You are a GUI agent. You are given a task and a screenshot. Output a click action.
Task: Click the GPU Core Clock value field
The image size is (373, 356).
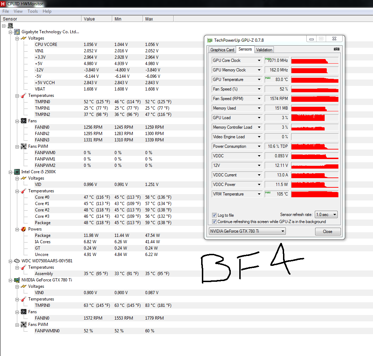tap(277, 60)
